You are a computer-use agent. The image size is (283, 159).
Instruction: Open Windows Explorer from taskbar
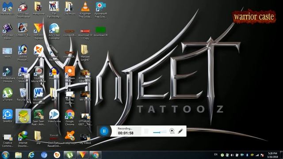18,155
